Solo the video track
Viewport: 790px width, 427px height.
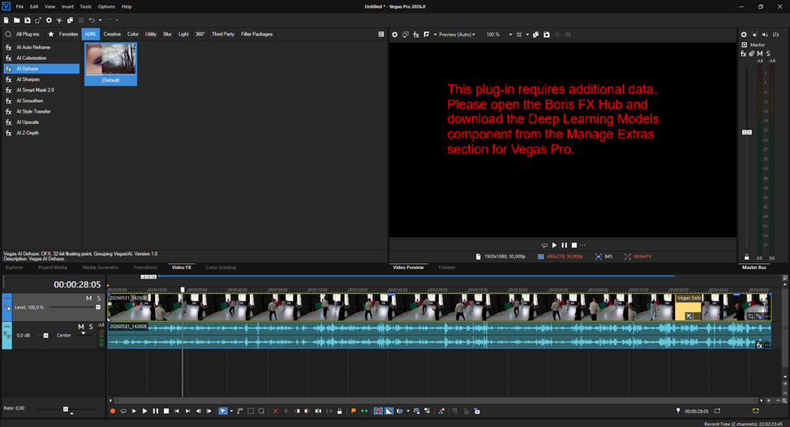point(99,298)
